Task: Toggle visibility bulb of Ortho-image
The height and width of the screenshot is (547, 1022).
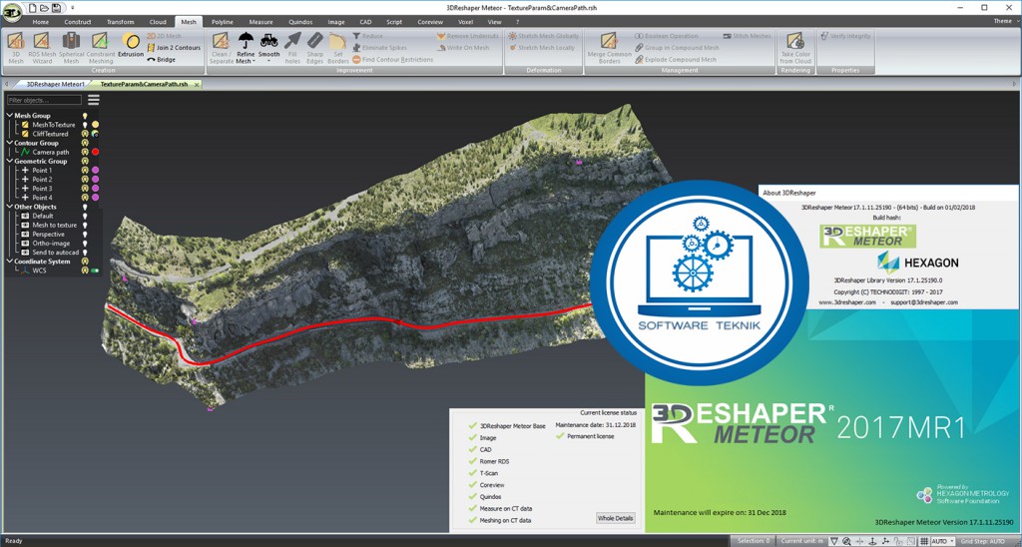Action: click(85, 244)
